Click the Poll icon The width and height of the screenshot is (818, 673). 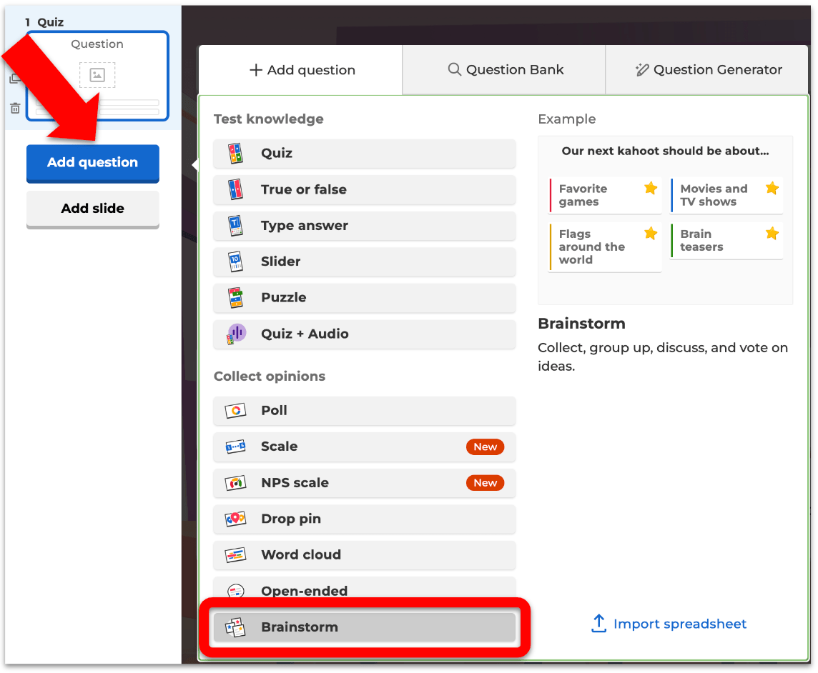(235, 411)
